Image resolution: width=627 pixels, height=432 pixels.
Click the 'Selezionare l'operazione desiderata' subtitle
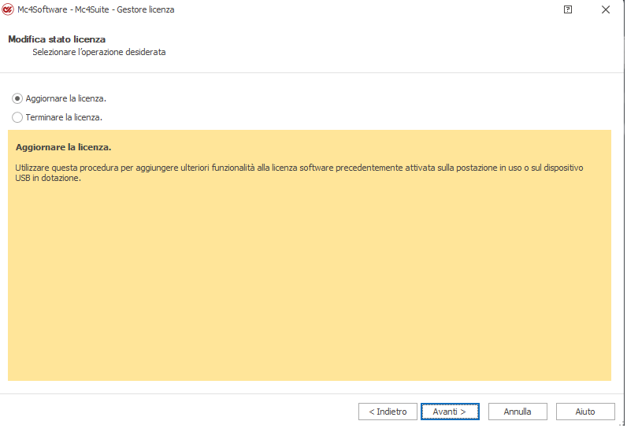pos(99,52)
